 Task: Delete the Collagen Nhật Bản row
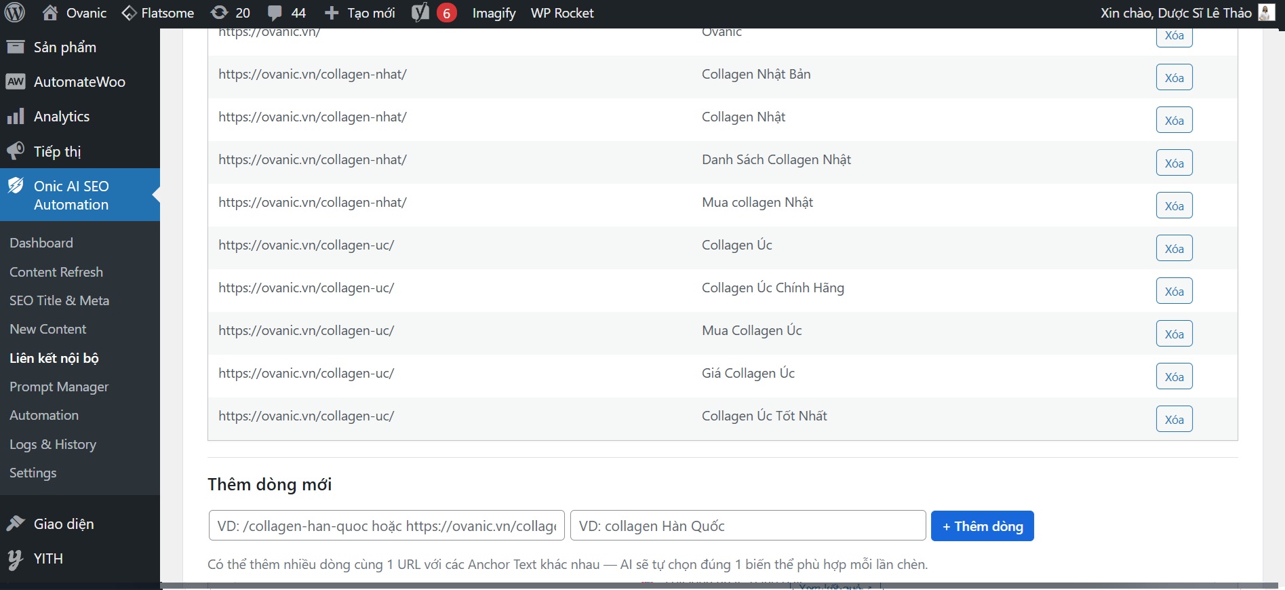click(1174, 77)
